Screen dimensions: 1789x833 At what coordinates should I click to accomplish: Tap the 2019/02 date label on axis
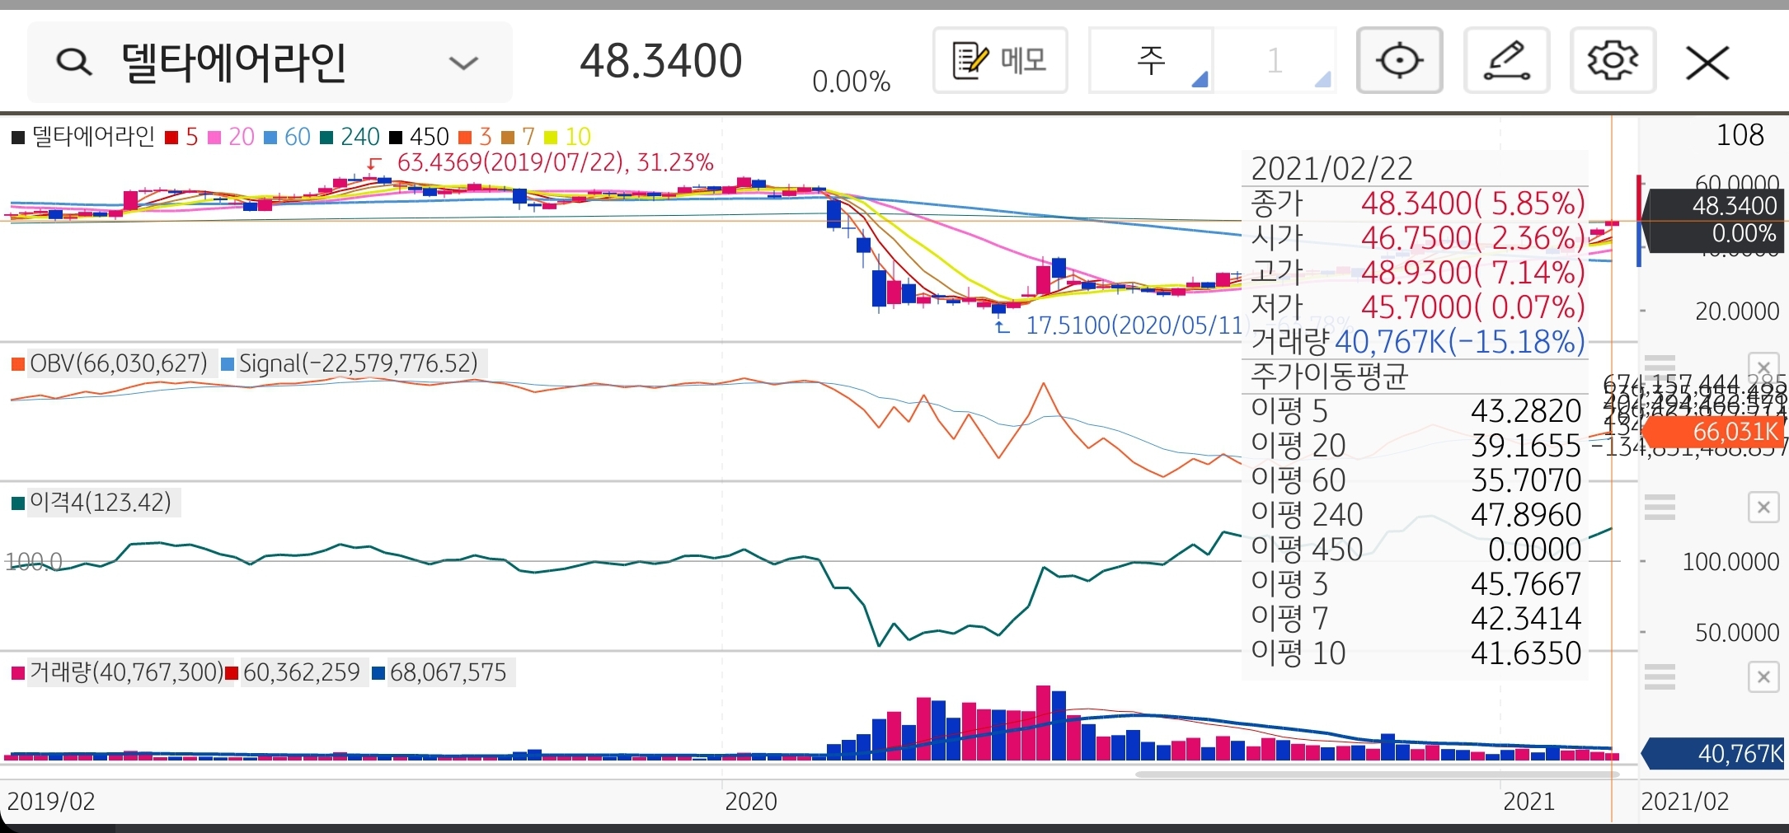pos(51,801)
